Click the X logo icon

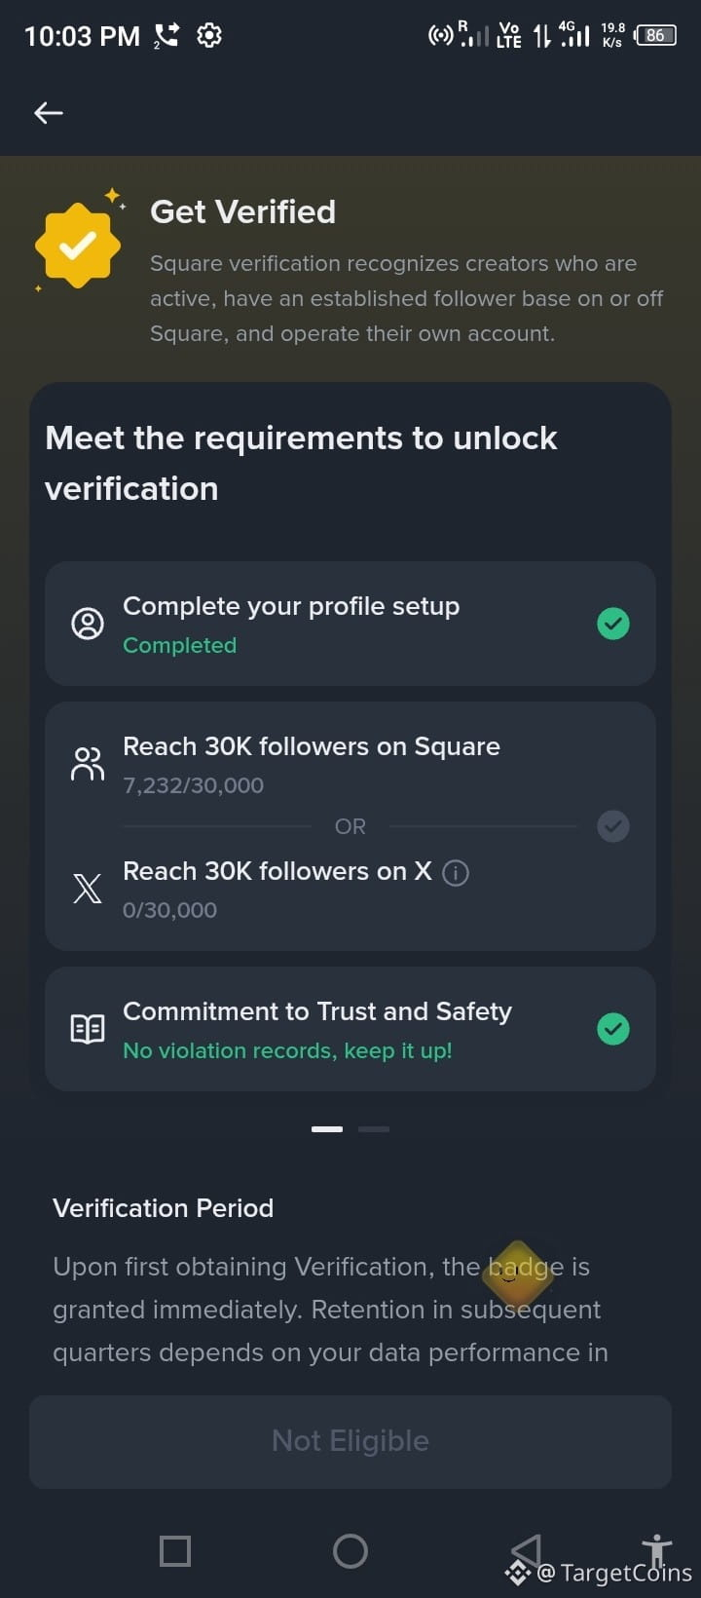click(x=88, y=888)
